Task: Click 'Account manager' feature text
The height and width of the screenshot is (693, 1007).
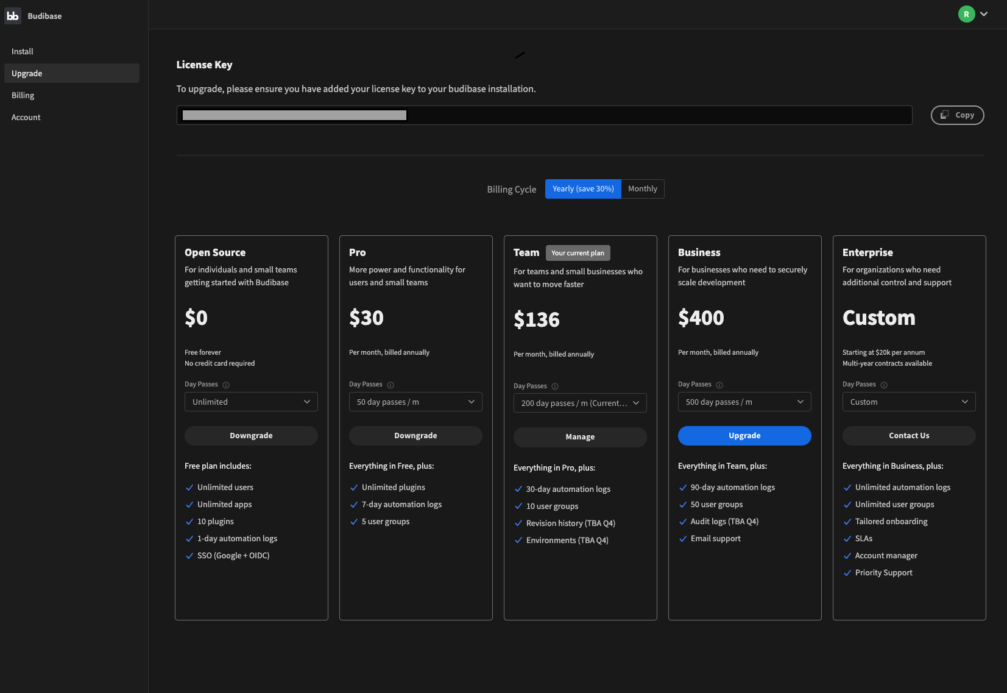Action: click(886, 556)
